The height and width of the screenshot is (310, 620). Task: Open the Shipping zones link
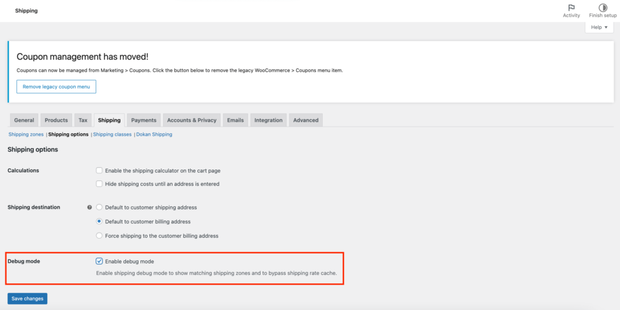click(x=25, y=134)
